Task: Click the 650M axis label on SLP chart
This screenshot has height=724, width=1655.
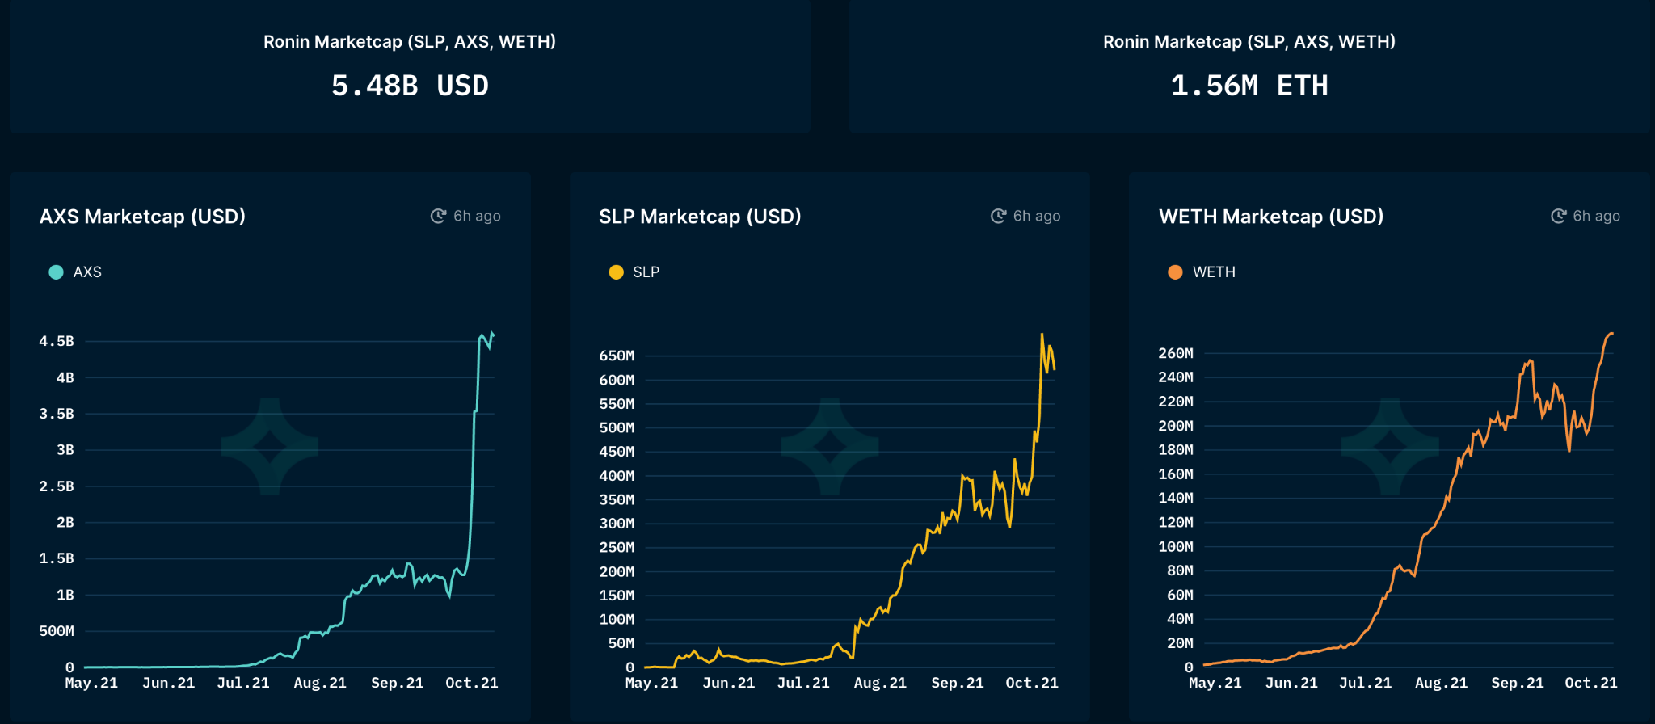Action: click(x=617, y=356)
